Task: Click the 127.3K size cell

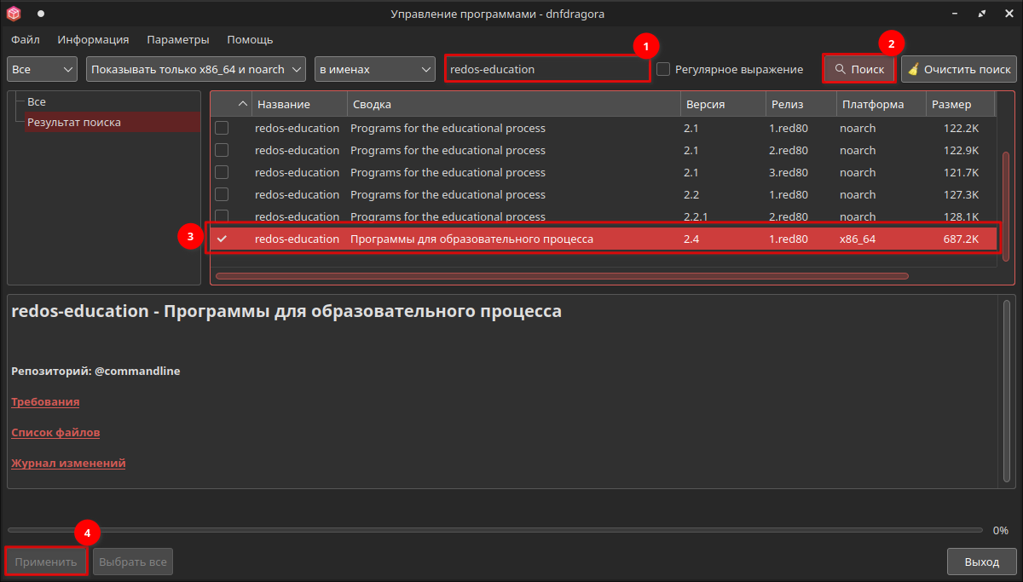Action: (x=962, y=194)
